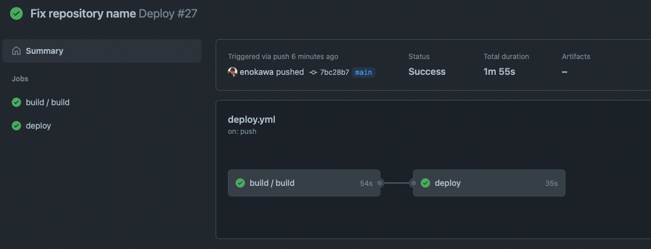The height and width of the screenshot is (249, 651).
Task: Open the enokawa user profile link
Action: [257, 72]
